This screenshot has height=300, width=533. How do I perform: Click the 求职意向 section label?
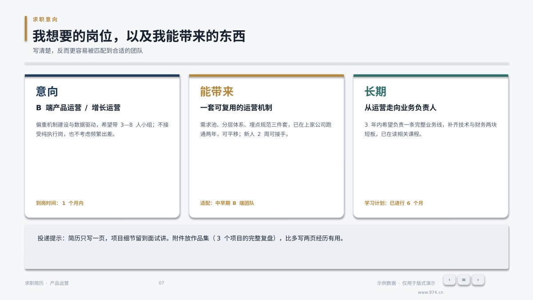(45, 20)
